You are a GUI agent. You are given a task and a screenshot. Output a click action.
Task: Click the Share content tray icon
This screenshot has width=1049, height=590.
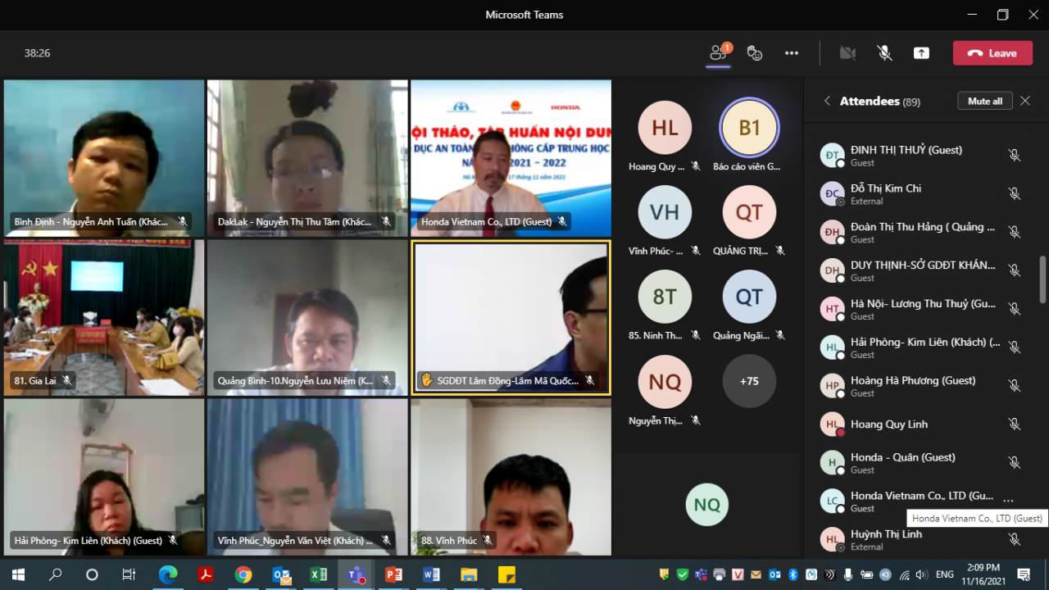point(921,53)
